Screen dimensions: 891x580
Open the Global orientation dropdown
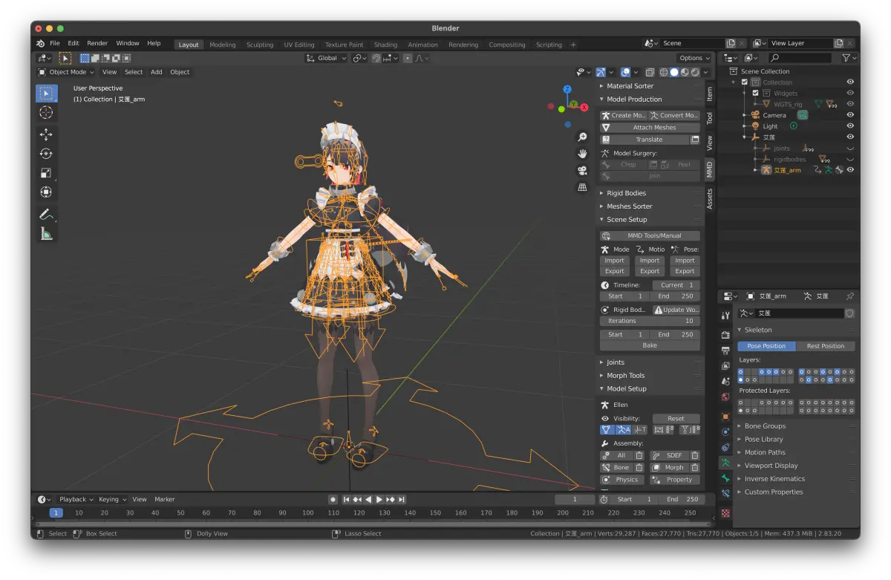[x=327, y=58]
